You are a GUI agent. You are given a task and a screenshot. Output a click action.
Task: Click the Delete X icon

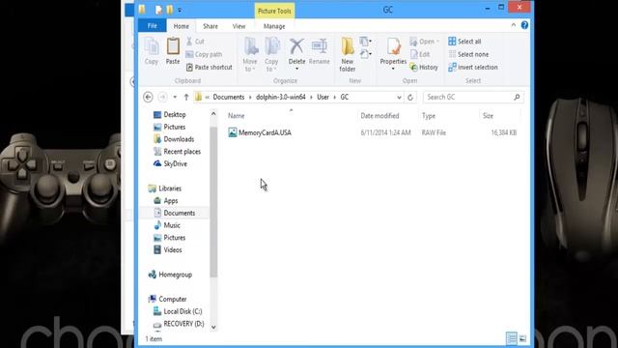tap(296, 47)
